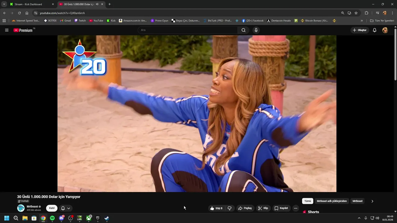The image size is (397, 223).
Task: Create a clip with Klip button
Action: (x=263, y=208)
